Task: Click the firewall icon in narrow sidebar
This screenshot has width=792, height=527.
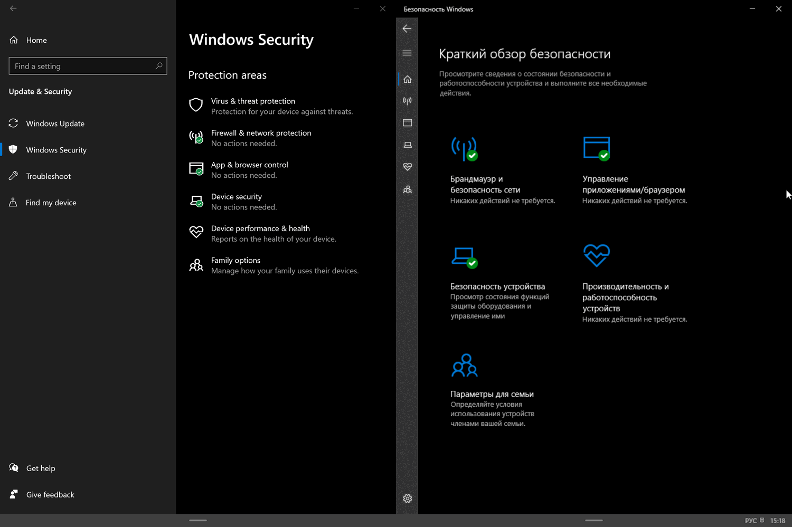Action: tap(407, 101)
